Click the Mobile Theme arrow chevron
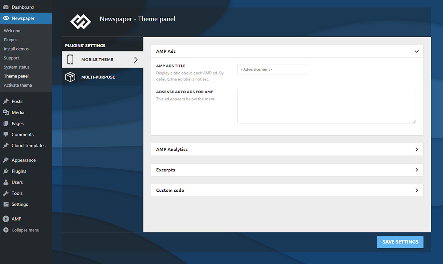The width and height of the screenshot is (443, 264). pyautogui.click(x=136, y=59)
